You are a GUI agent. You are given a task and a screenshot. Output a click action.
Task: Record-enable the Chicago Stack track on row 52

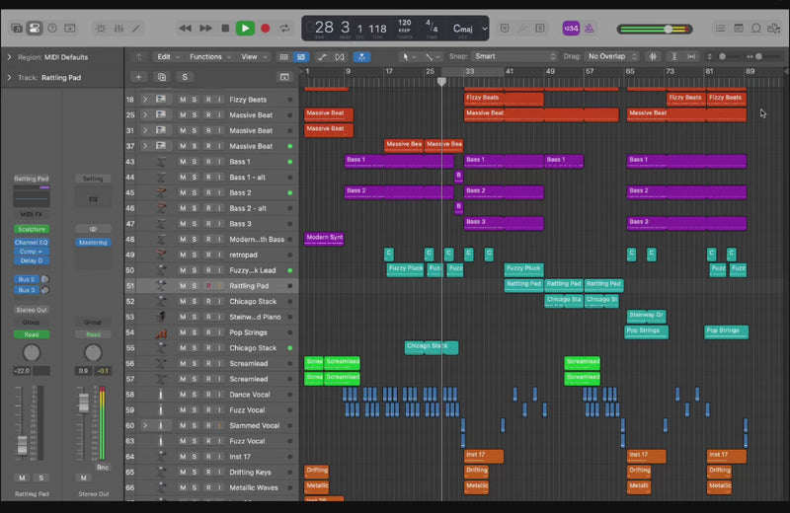[207, 301]
